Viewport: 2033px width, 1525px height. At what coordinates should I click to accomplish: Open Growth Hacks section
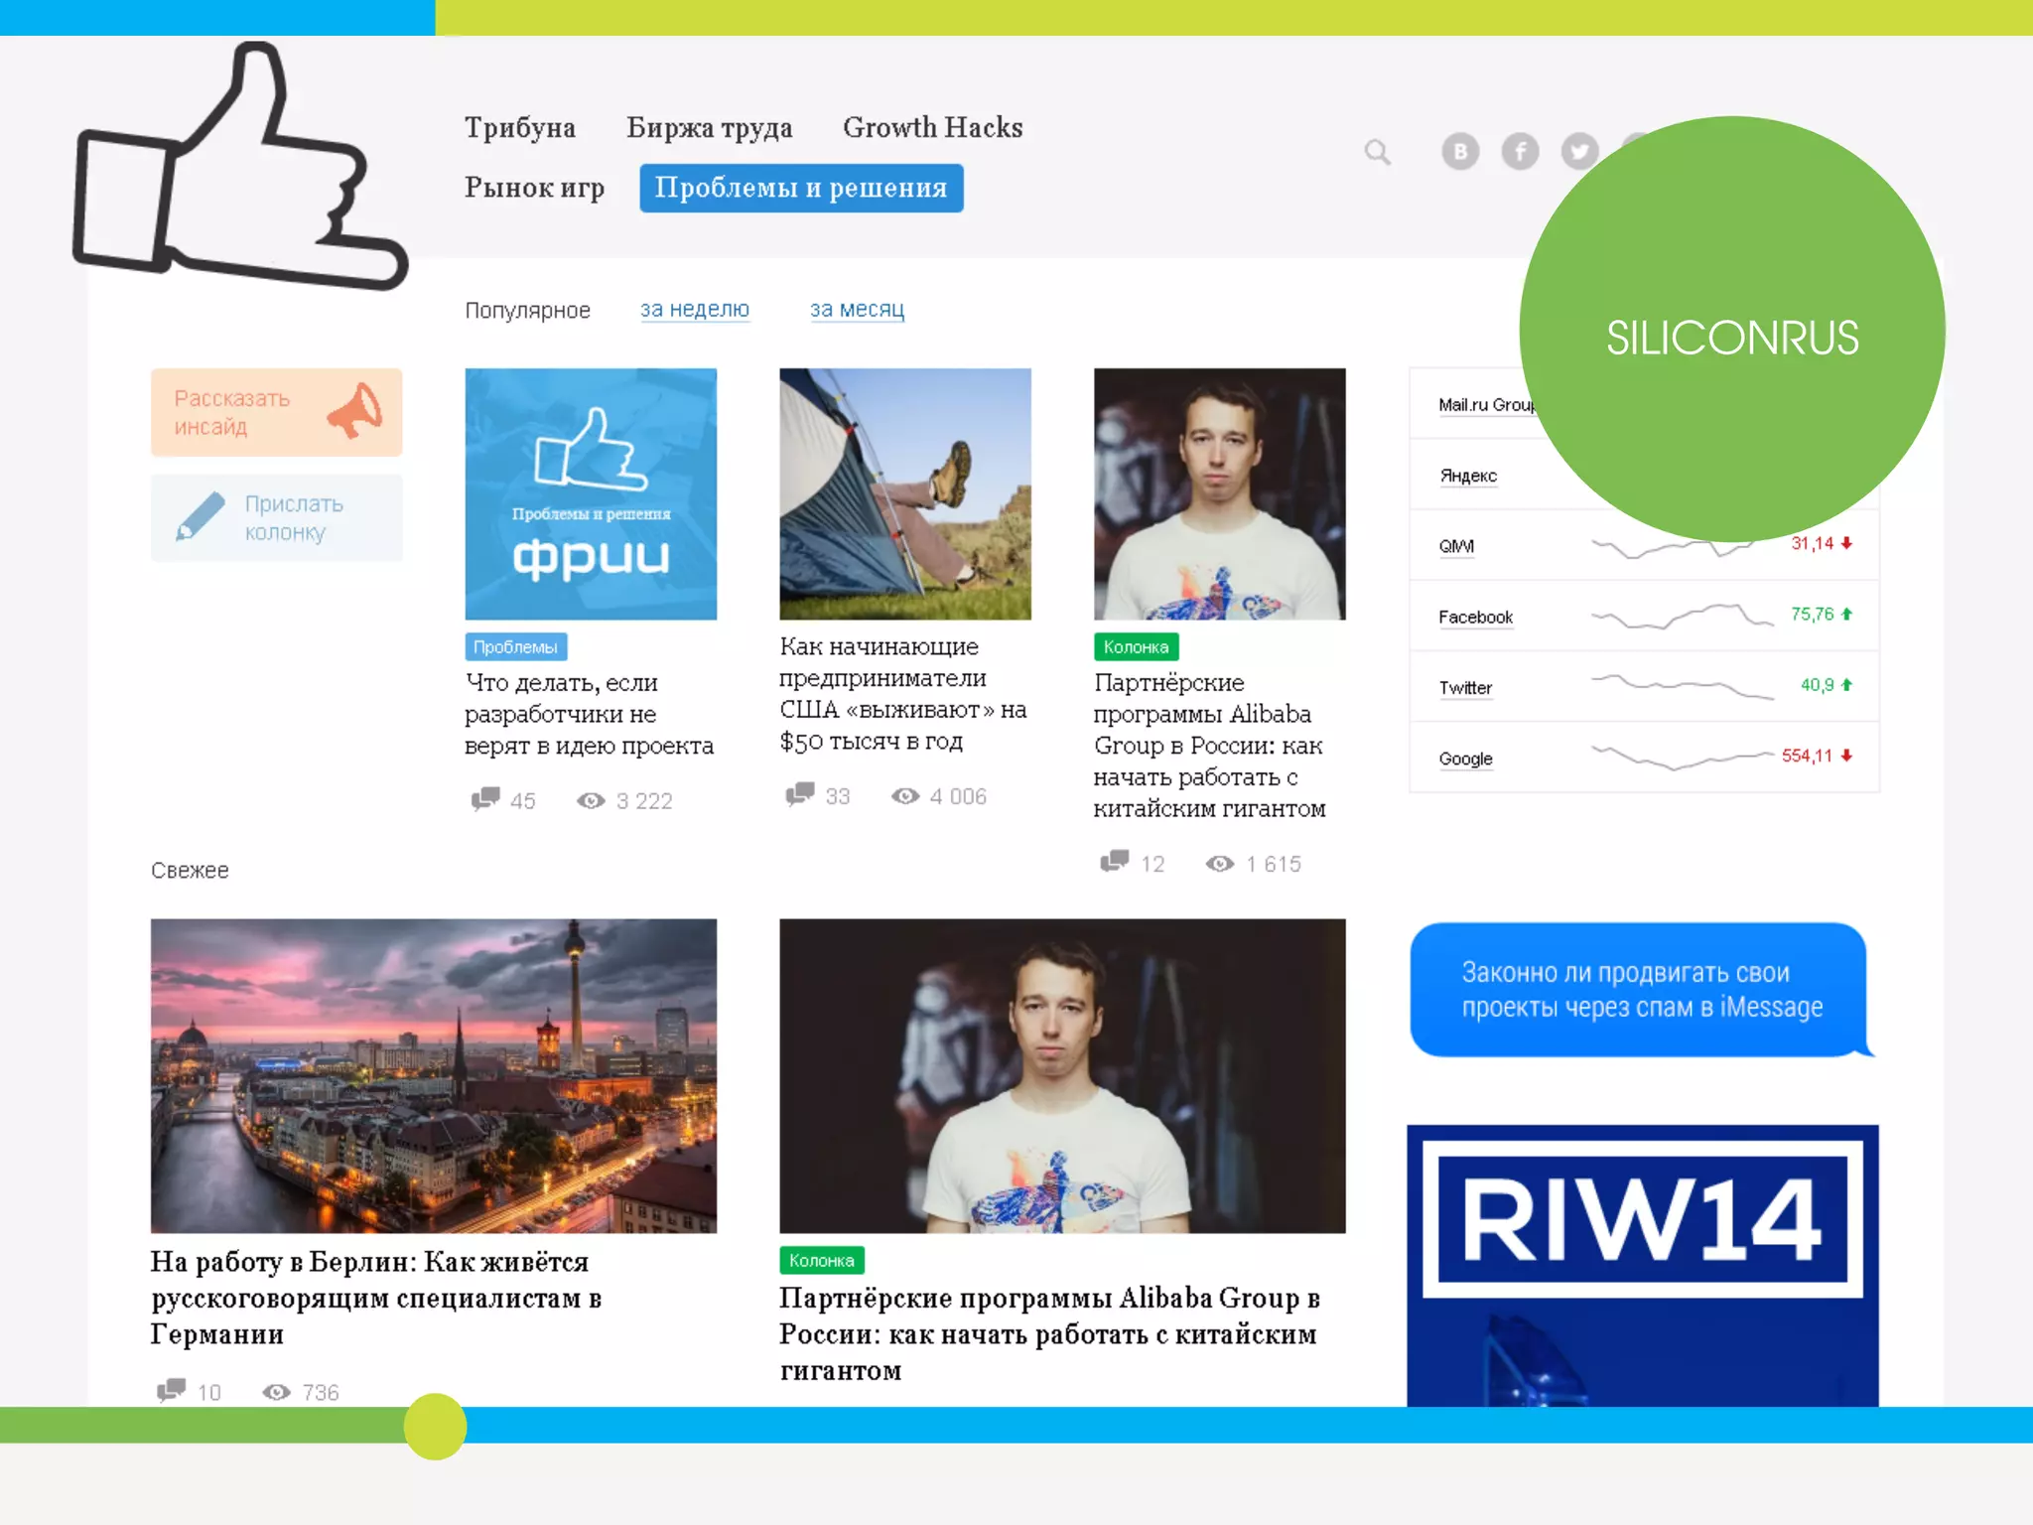[932, 128]
